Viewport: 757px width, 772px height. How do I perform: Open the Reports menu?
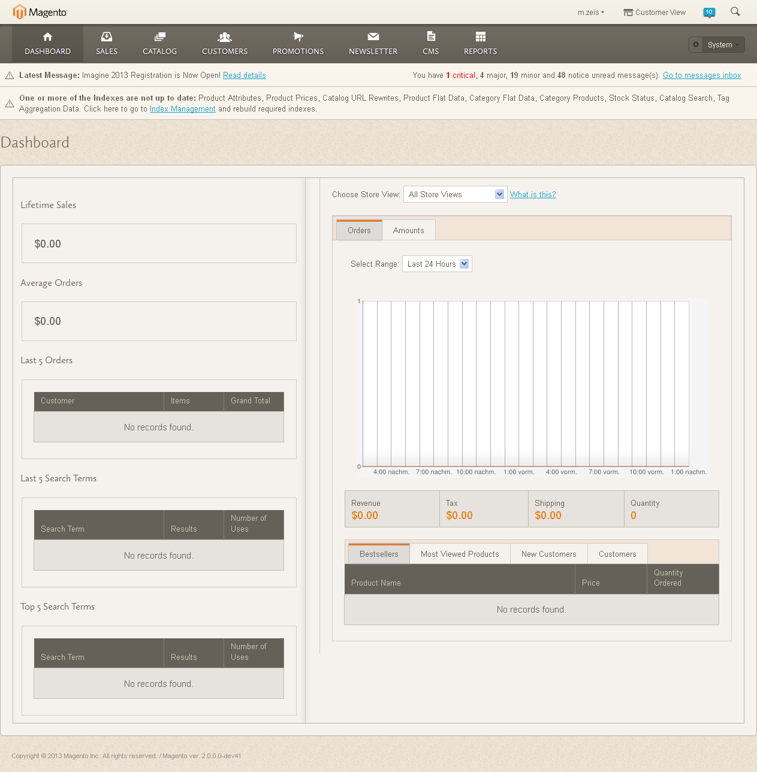[481, 44]
